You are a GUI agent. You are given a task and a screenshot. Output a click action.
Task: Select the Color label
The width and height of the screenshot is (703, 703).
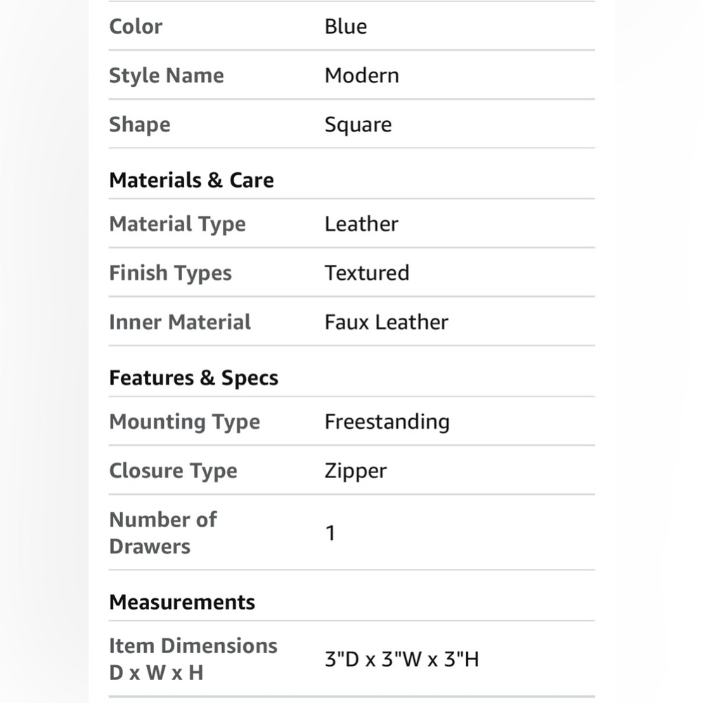136,27
